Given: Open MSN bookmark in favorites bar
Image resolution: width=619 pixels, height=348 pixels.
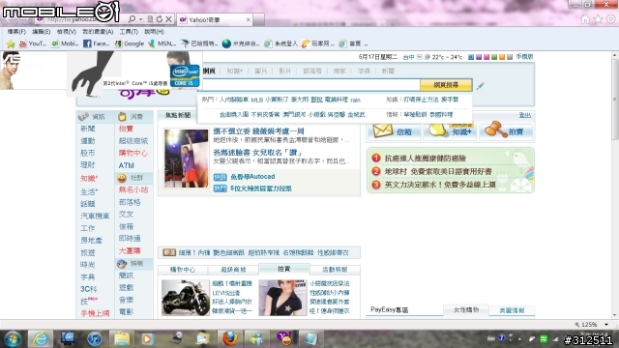Looking at the screenshot, I should 162,43.
